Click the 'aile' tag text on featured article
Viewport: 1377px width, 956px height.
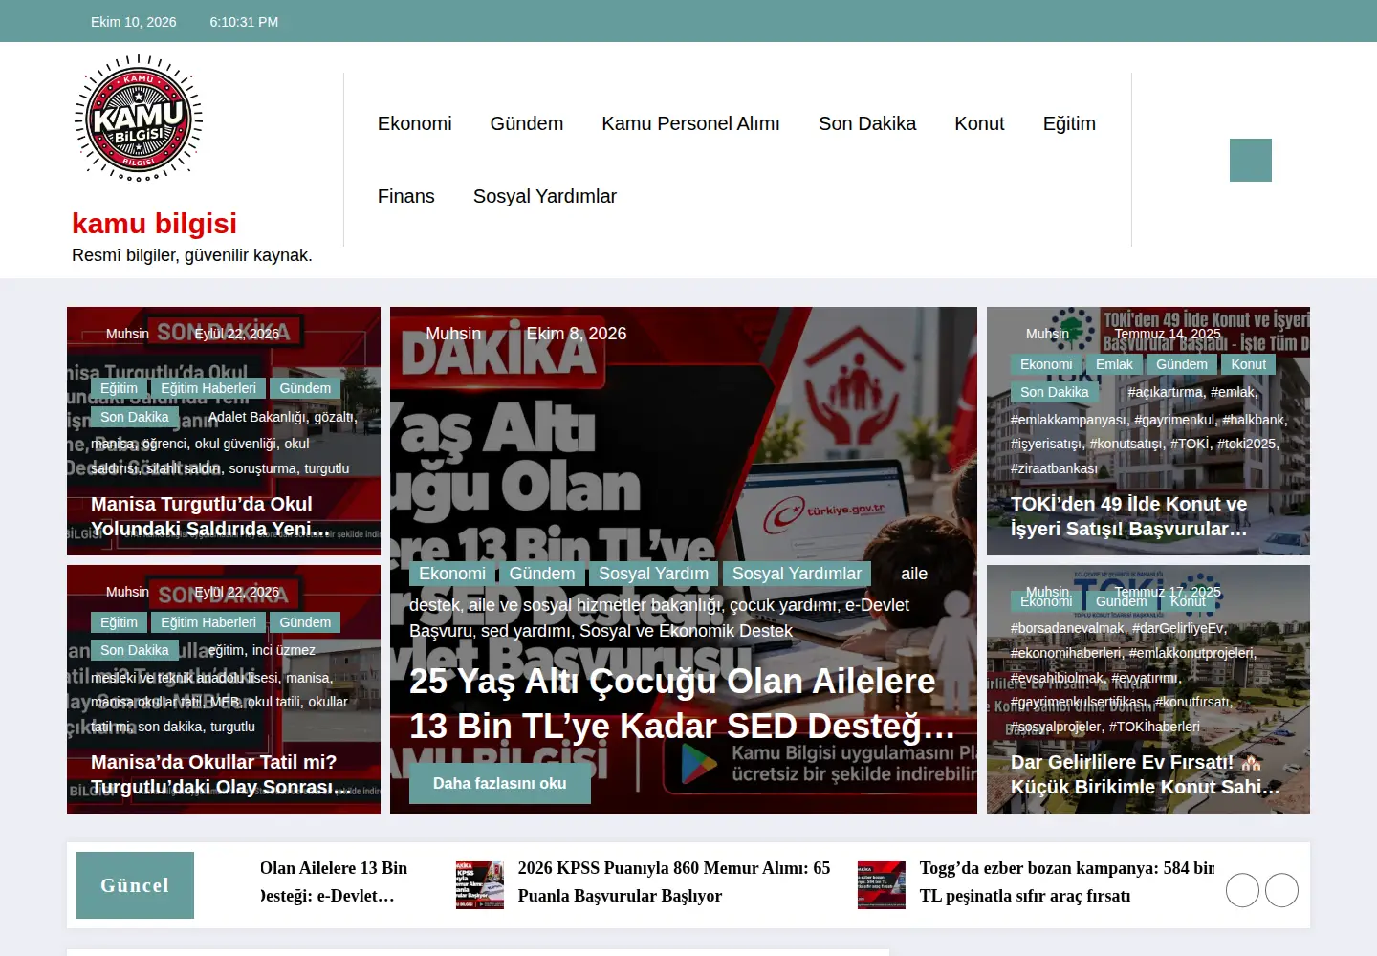point(914,574)
